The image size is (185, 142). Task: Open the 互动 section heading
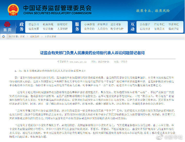[x=132, y=26]
